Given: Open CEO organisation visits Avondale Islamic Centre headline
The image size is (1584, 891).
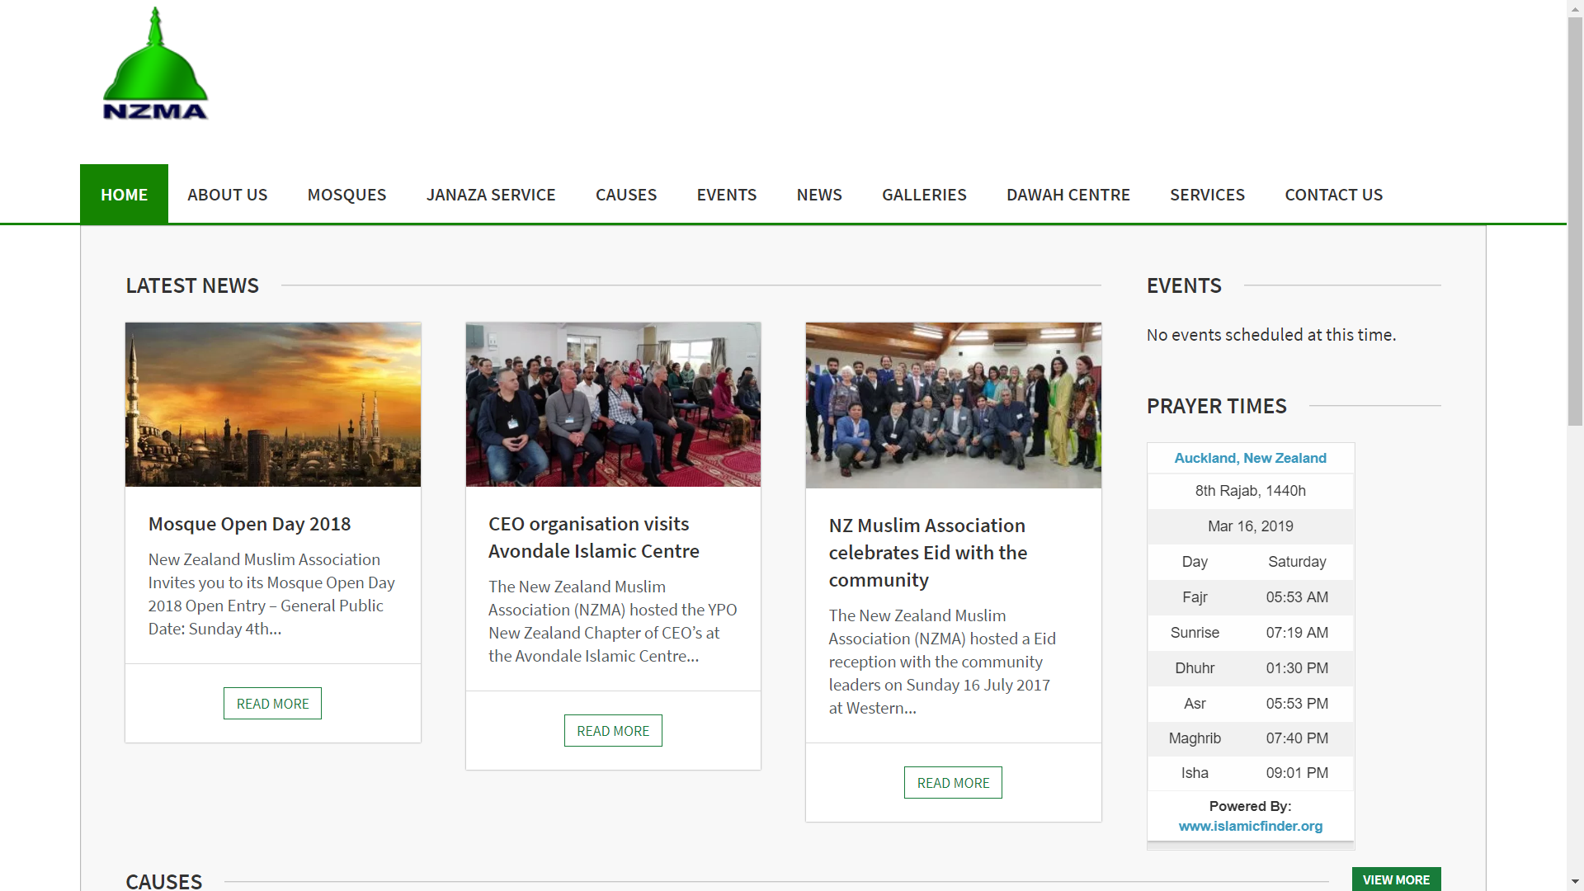Looking at the screenshot, I should 594,537.
